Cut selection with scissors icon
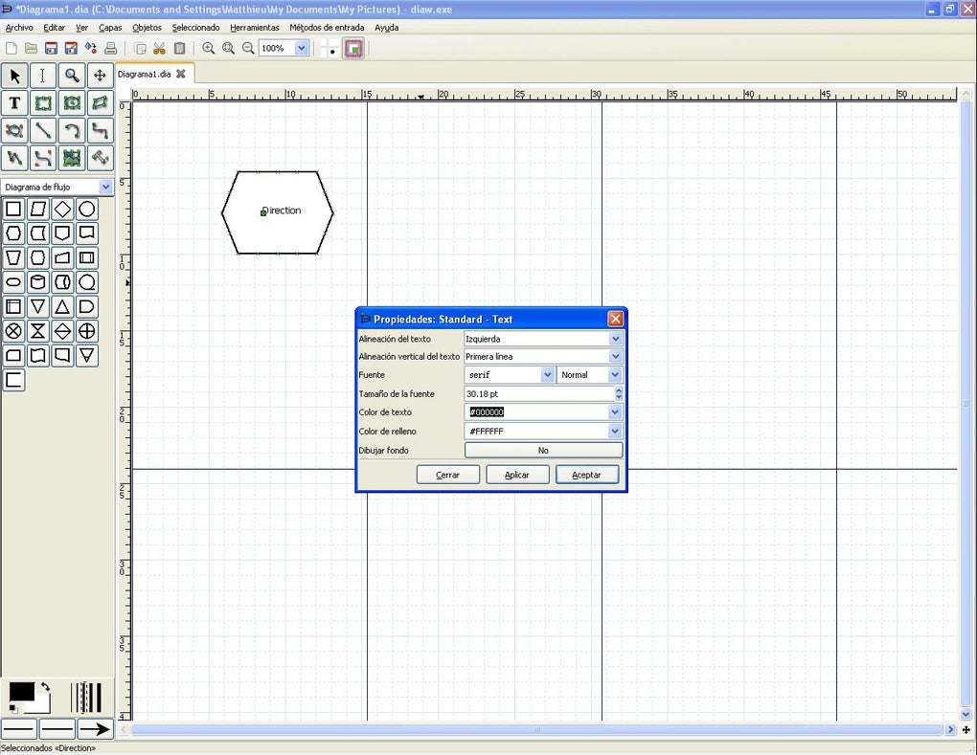The width and height of the screenshot is (977, 755). click(160, 48)
